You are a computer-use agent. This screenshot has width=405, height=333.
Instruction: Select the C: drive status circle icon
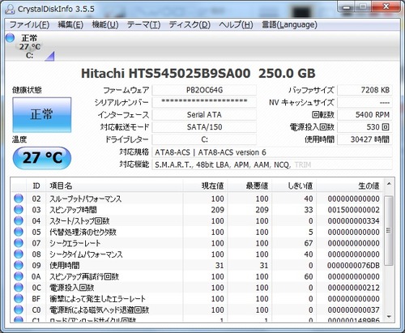pyautogui.click(x=10, y=38)
